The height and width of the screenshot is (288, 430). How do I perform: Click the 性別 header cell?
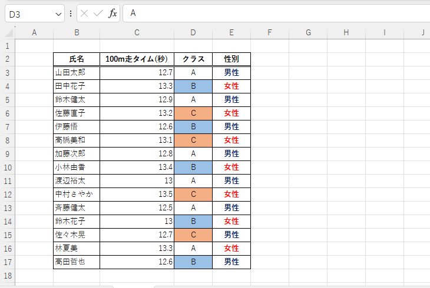231,59
